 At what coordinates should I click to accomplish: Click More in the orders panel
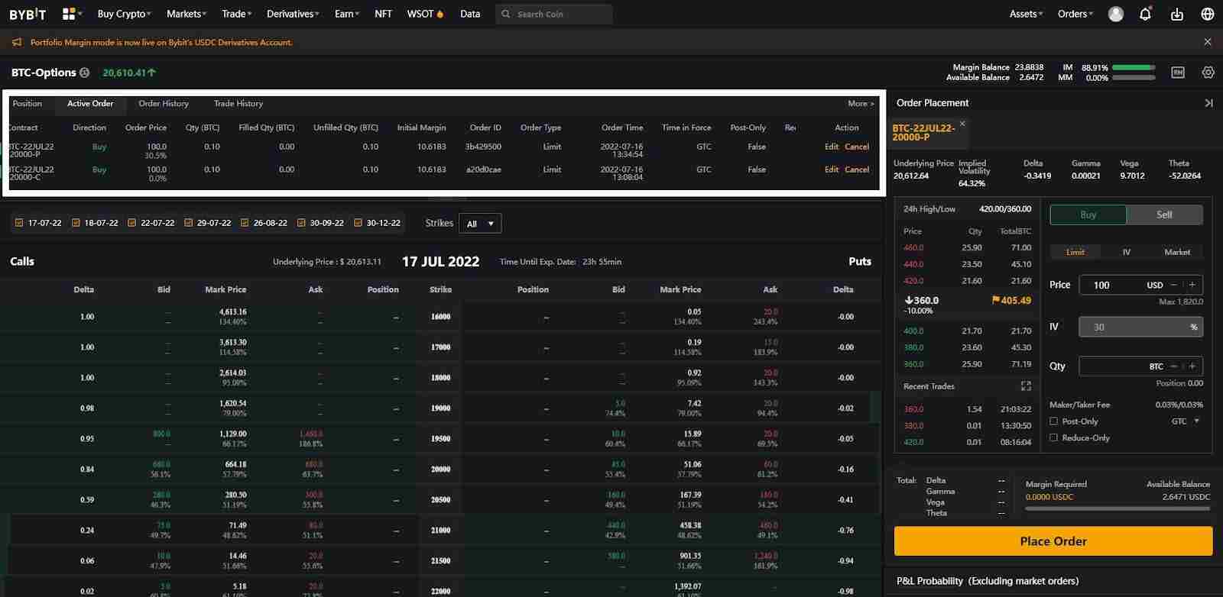point(861,104)
